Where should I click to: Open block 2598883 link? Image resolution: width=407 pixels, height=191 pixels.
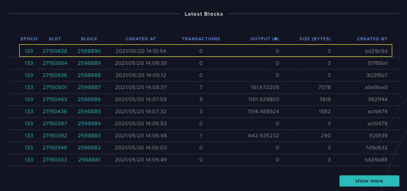(89, 136)
